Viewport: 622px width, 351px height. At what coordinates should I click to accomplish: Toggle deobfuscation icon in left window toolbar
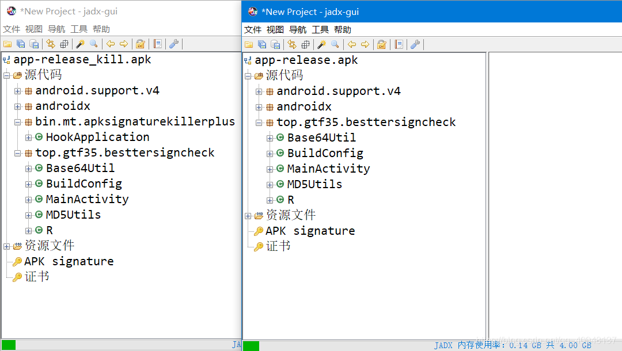click(141, 44)
